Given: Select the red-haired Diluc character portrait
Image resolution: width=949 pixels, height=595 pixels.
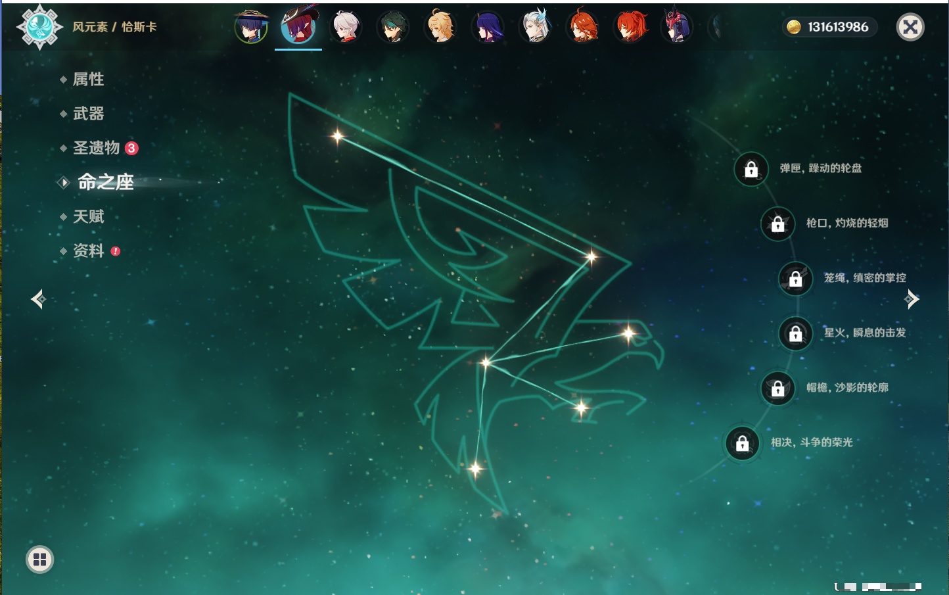Looking at the screenshot, I should click(x=630, y=27).
